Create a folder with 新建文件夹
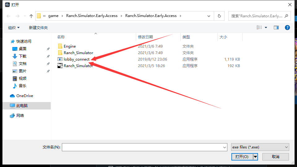Viewport: 297px width, 167px height. [38, 28]
